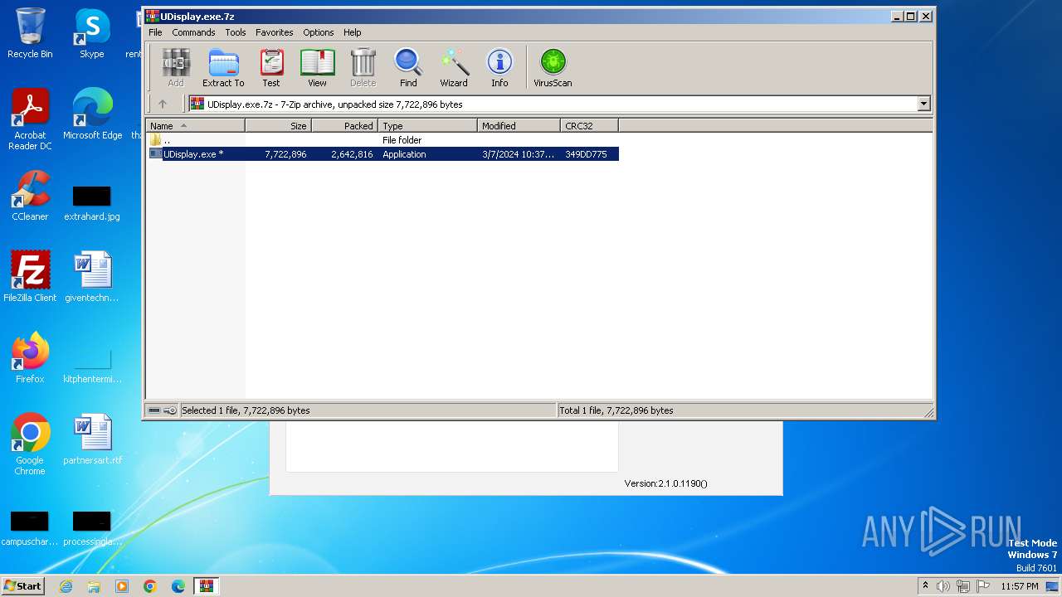This screenshot has width=1062, height=597.
Task: Click WinRAR taskbar button
Action: pos(206,586)
